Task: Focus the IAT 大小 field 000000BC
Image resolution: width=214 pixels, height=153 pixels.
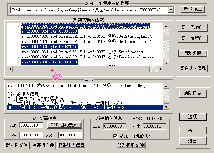Action: (70, 135)
